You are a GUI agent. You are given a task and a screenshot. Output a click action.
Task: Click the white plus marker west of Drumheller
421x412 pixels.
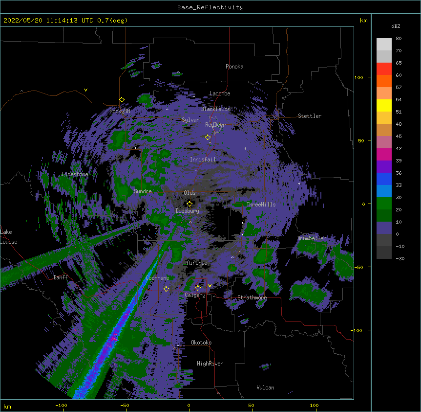click(299, 183)
